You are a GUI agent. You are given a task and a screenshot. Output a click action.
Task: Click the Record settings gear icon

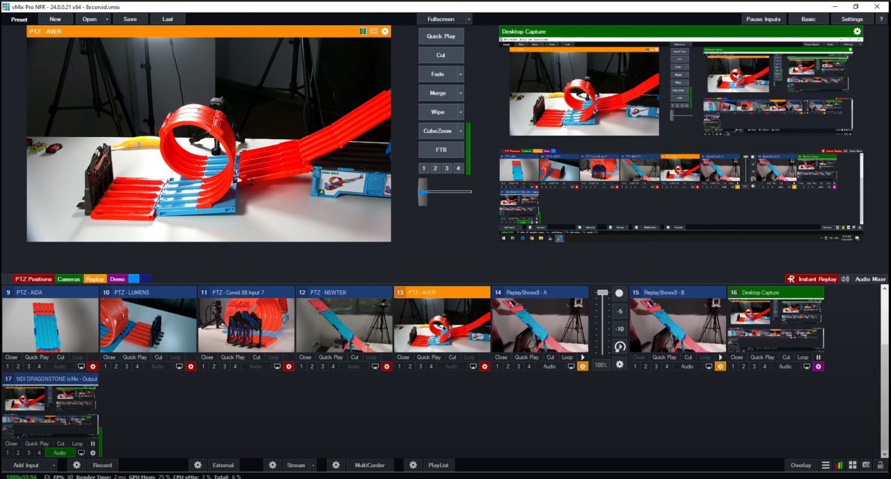tap(77, 465)
